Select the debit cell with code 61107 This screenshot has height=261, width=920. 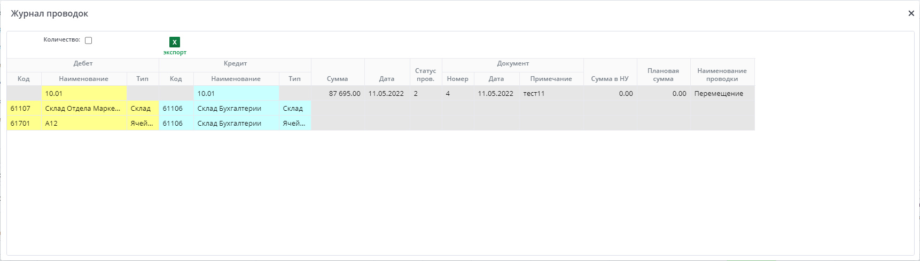point(24,109)
